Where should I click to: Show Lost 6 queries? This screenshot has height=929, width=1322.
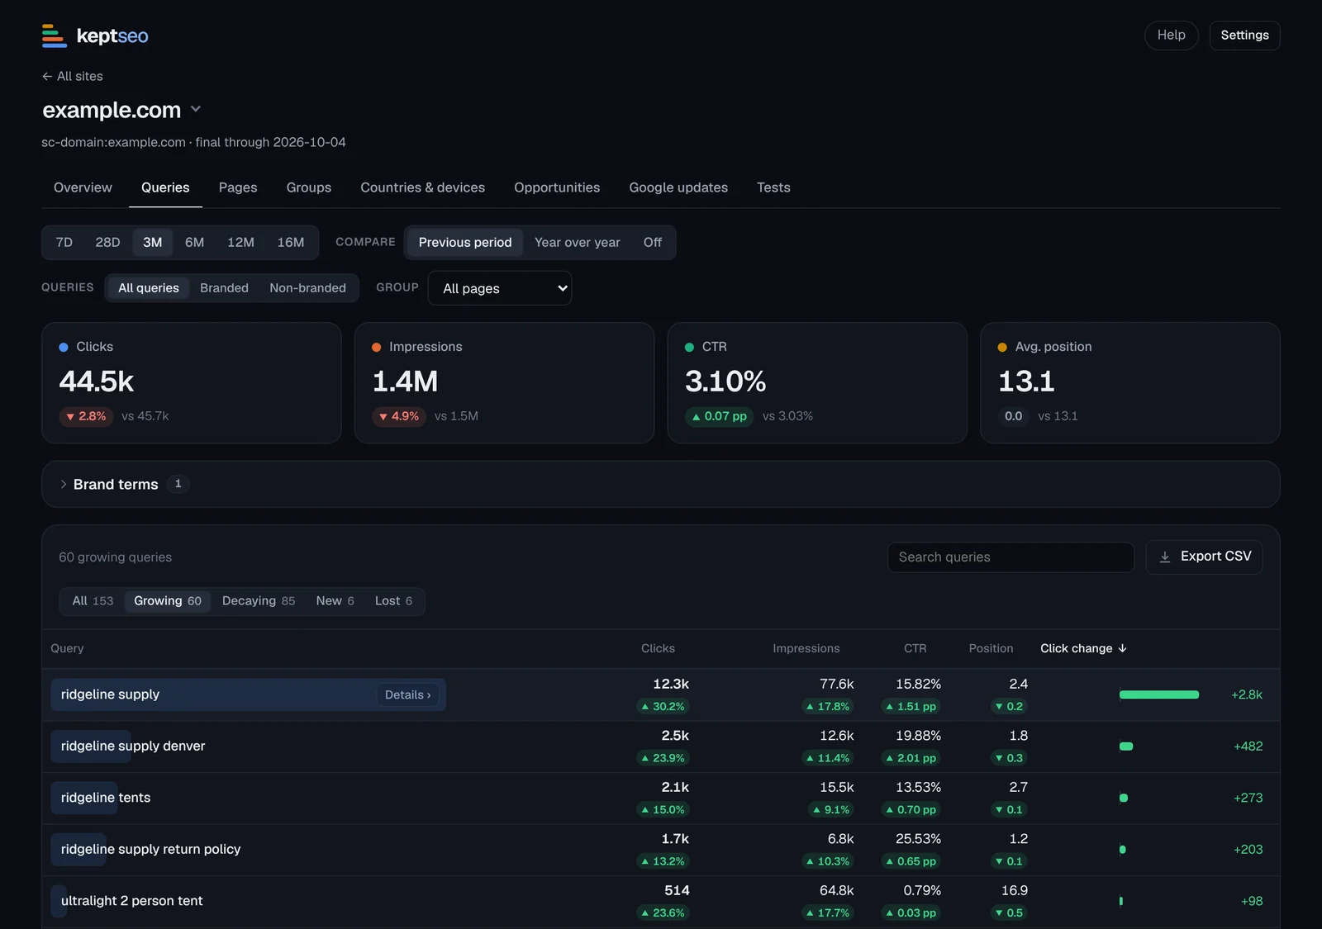pos(393,601)
